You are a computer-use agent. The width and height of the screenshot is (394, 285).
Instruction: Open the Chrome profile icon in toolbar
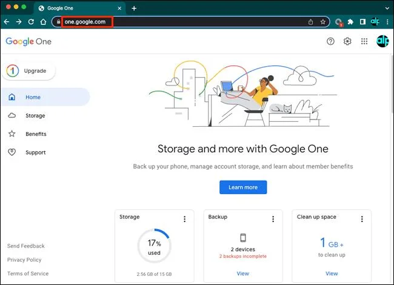(x=375, y=22)
